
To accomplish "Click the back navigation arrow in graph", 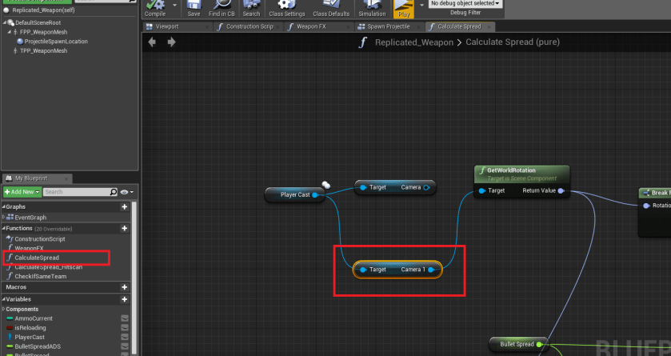I will (x=153, y=42).
